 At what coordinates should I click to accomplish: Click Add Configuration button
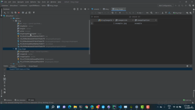[x=165, y=5]
